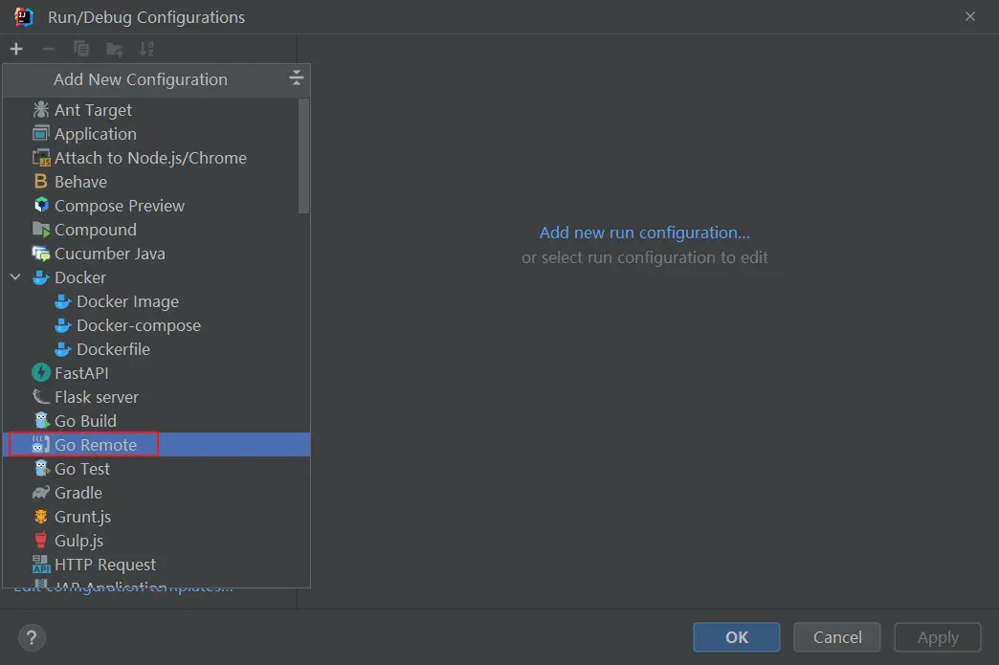The height and width of the screenshot is (665, 999).
Task: Click the Add New Configuration popup header
Action: [x=157, y=79]
